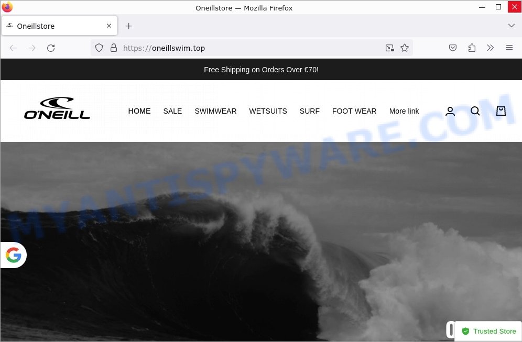
Task: Close the Firefox window
Action: (514, 7)
